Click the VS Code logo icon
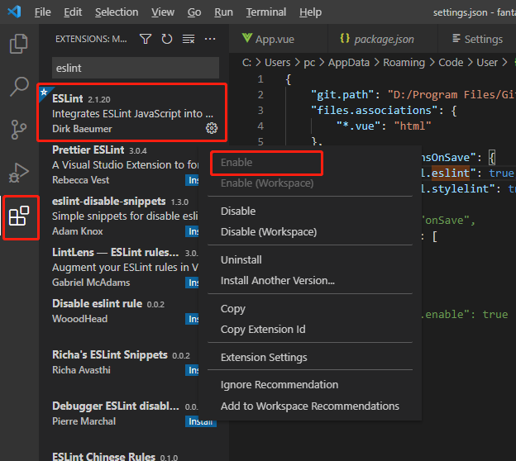The width and height of the screenshot is (516, 461). tap(15, 12)
